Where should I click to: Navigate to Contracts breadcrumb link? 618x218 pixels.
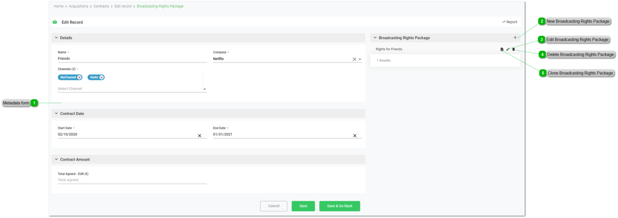pyautogui.click(x=101, y=6)
